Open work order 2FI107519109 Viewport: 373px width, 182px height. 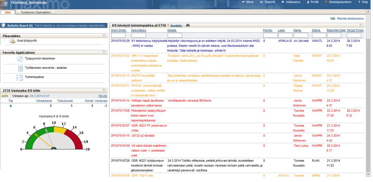[120, 146]
